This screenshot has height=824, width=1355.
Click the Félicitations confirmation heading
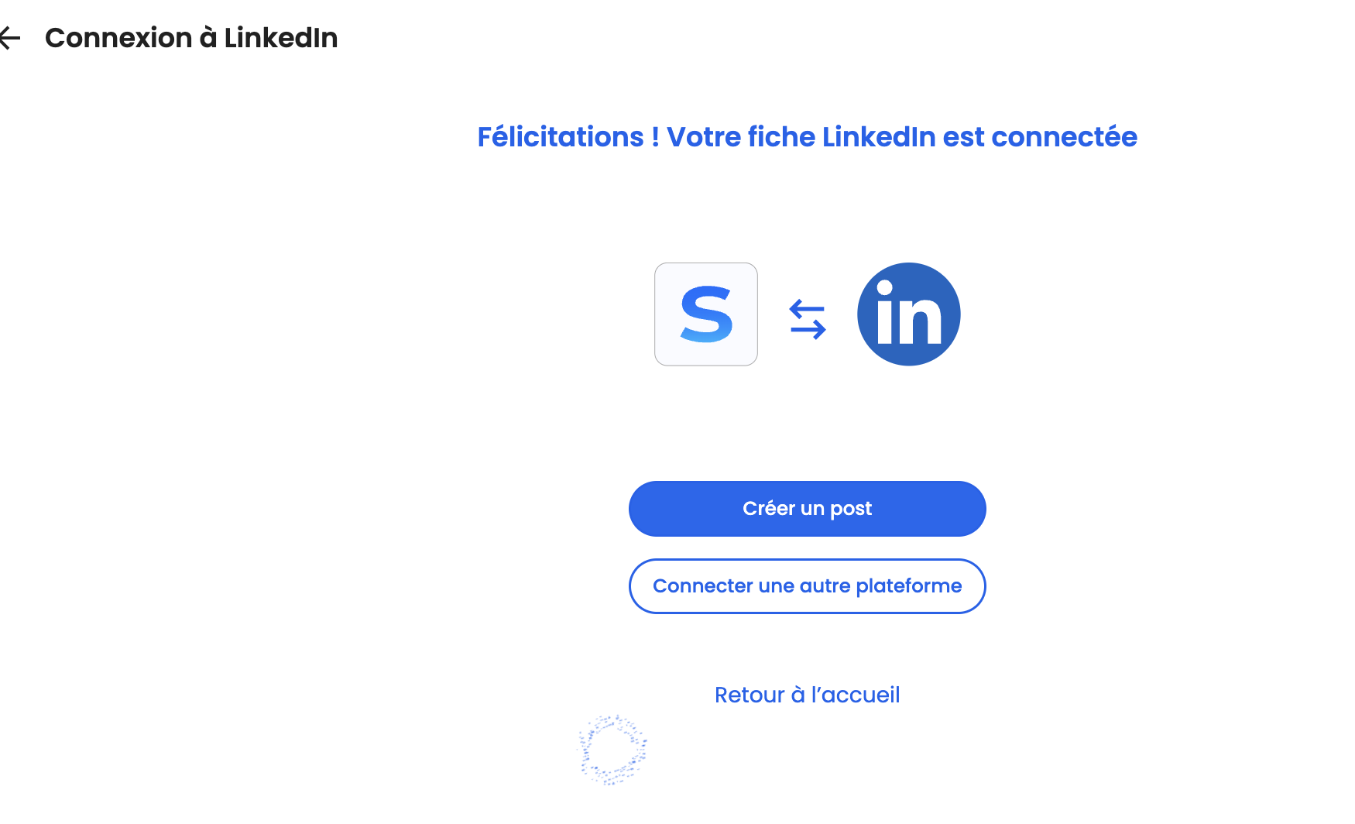tap(807, 137)
